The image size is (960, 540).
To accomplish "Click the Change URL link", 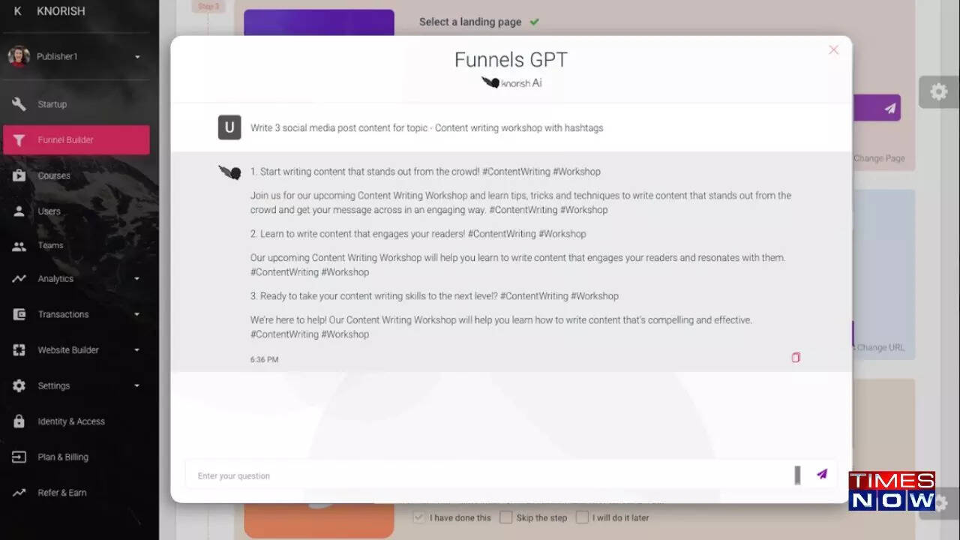I will click(x=881, y=347).
